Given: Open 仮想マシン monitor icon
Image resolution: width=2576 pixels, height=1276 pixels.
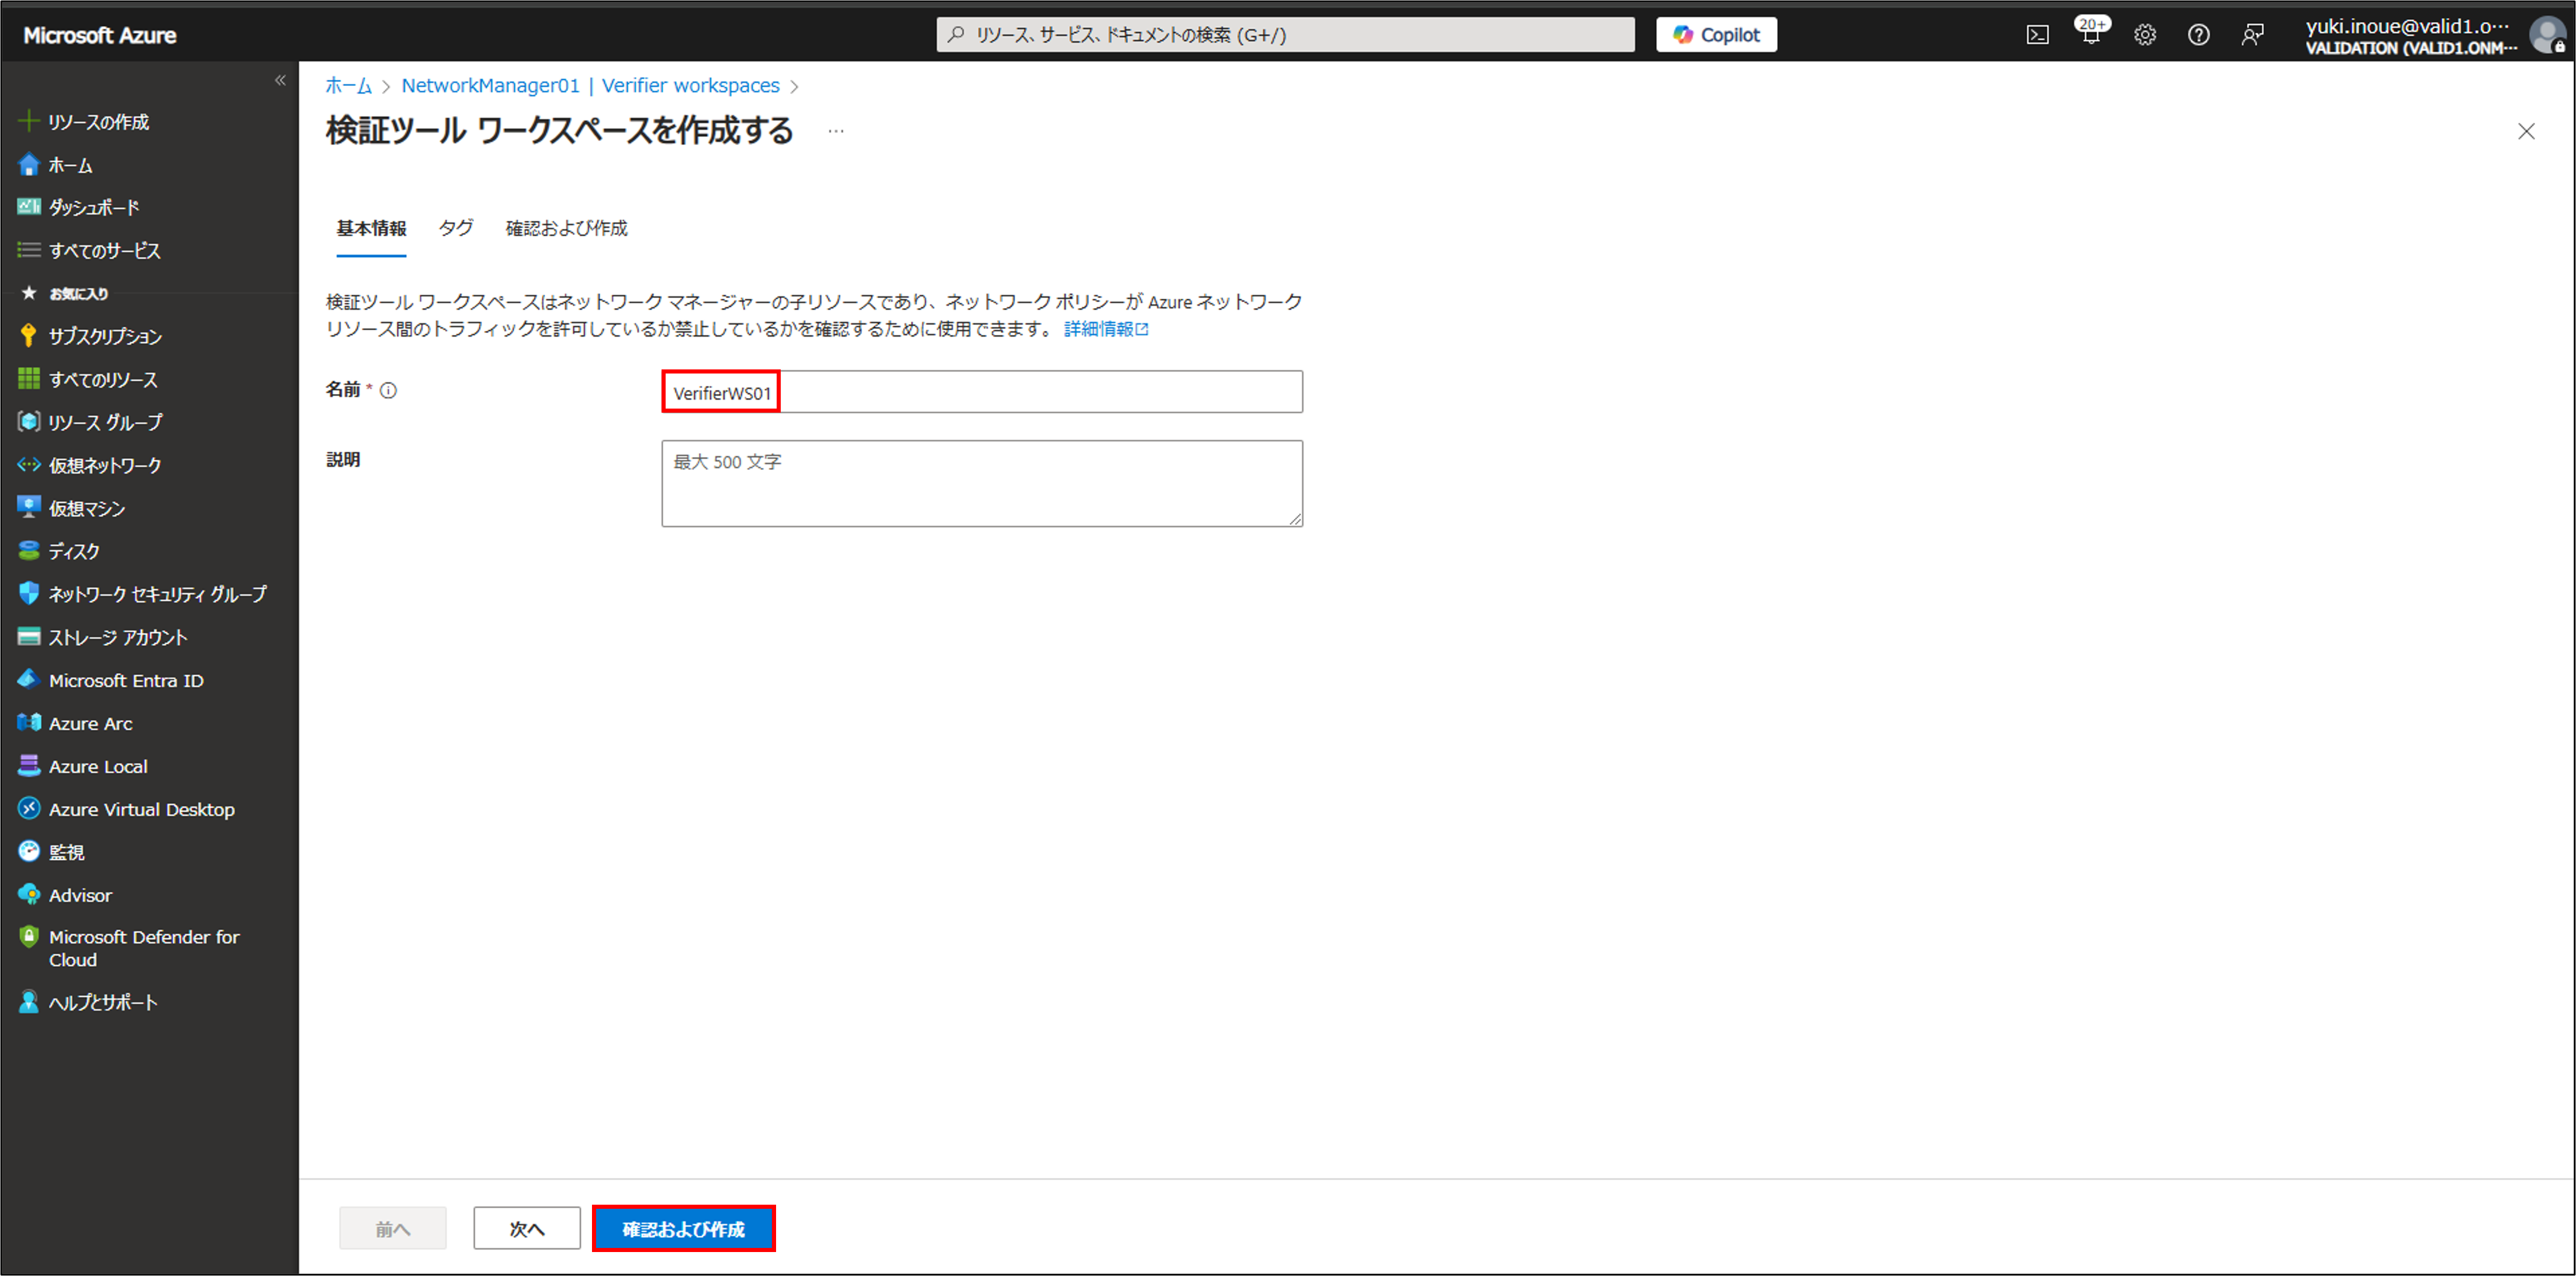Looking at the screenshot, I should point(29,508).
